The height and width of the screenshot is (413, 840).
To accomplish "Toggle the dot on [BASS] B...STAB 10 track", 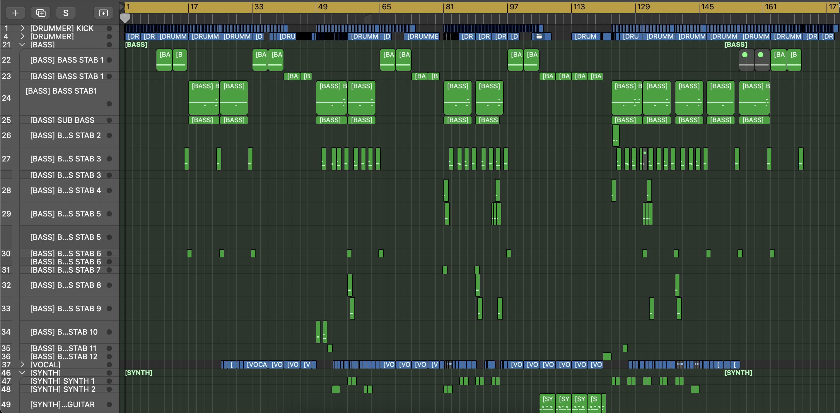I will pos(109,332).
